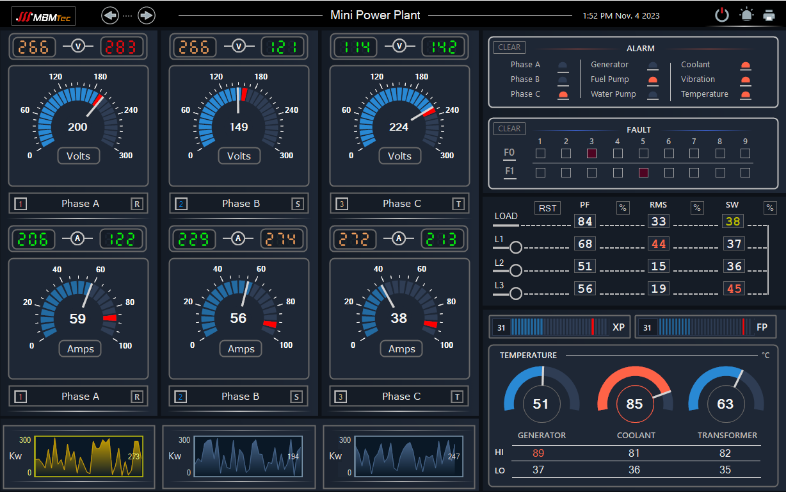Click the Fuel Pump alarm lamp
The height and width of the screenshot is (492, 786).
pyautogui.click(x=652, y=79)
